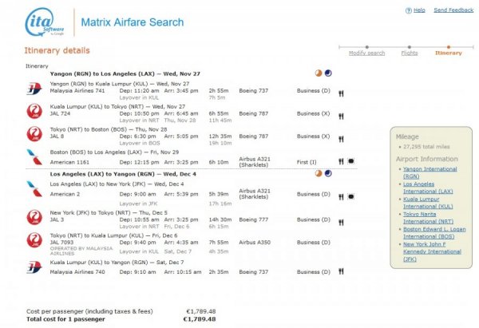479x328 pixels.
Task: Open the Help link
Action: (419, 10)
